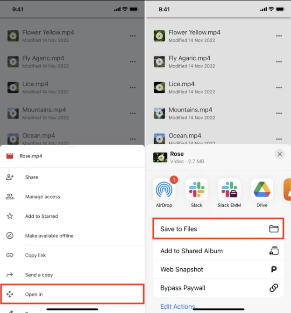Open more options for Ocean.mp4 in left screen
Image resolution: width=291 pixels, height=313 pixels.
click(x=133, y=139)
